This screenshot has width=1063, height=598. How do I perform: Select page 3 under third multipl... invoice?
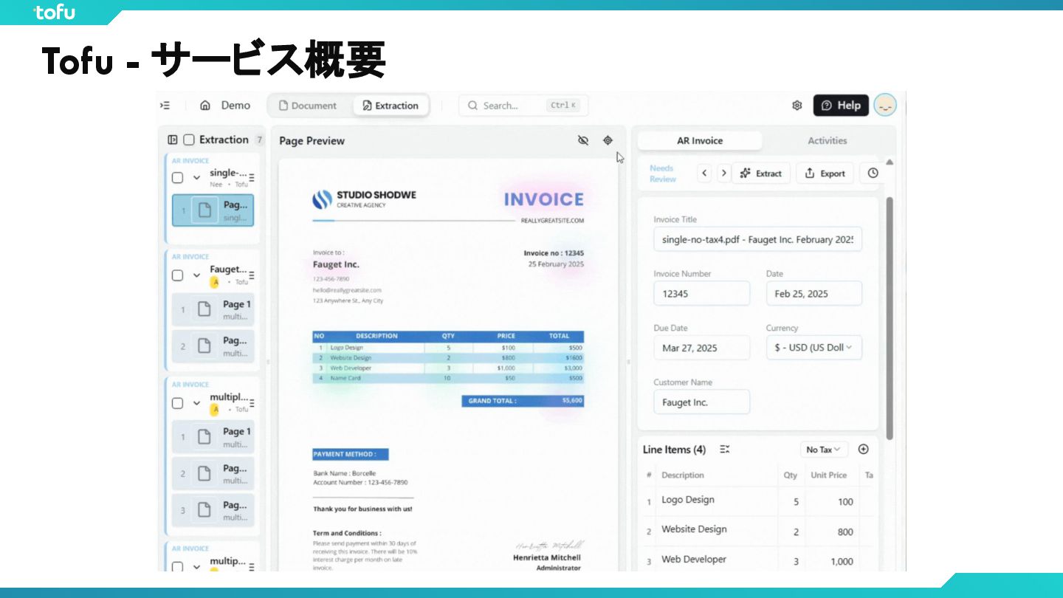(213, 510)
